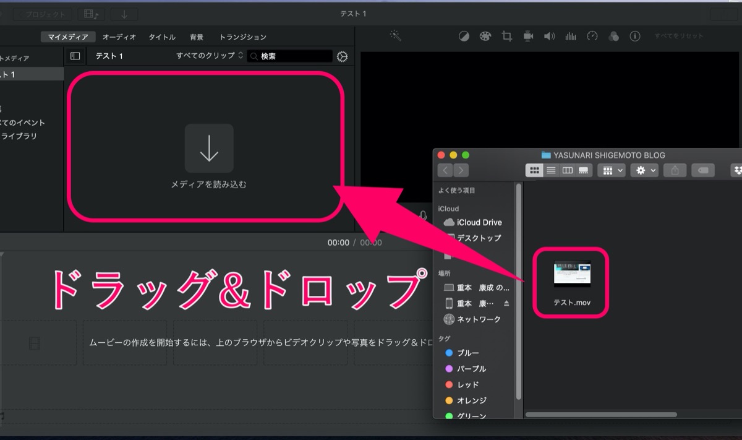Click the large import media arrow icon

(209, 148)
